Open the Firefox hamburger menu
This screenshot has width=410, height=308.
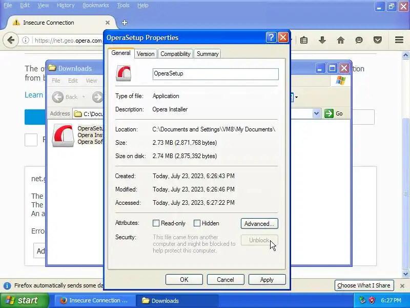coord(399,40)
